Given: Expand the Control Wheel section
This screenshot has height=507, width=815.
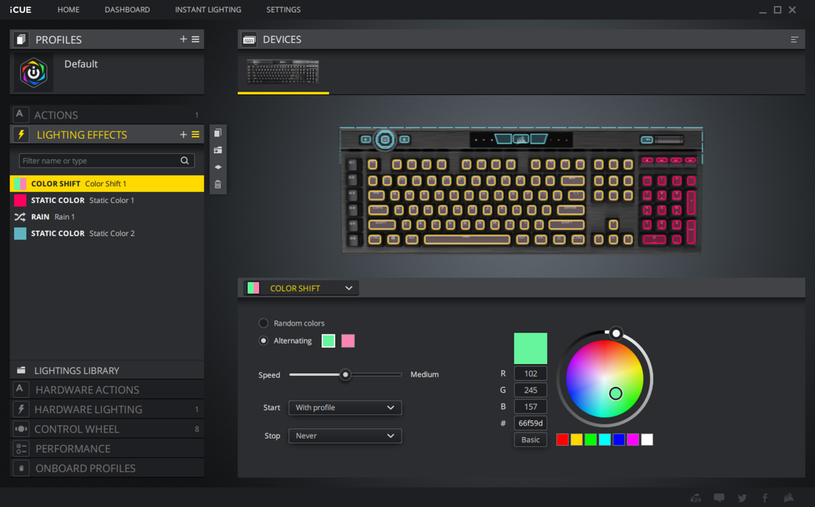Looking at the screenshot, I should [x=106, y=429].
